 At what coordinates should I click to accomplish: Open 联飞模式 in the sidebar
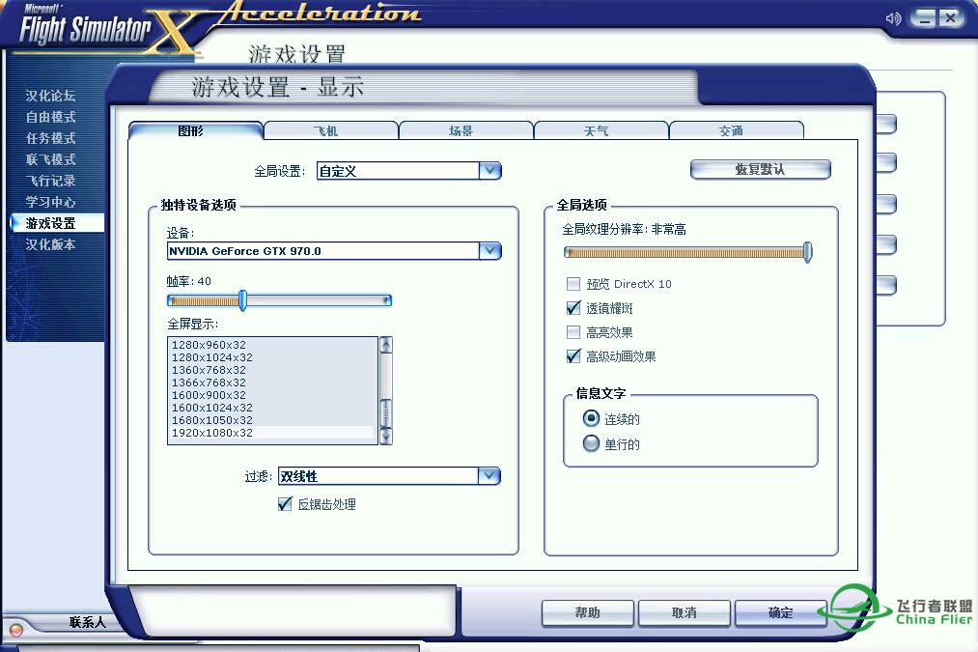pos(50,159)
